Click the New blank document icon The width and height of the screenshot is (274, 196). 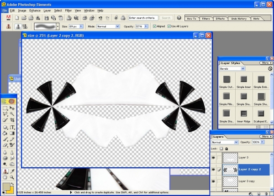[x=17, y=18]
